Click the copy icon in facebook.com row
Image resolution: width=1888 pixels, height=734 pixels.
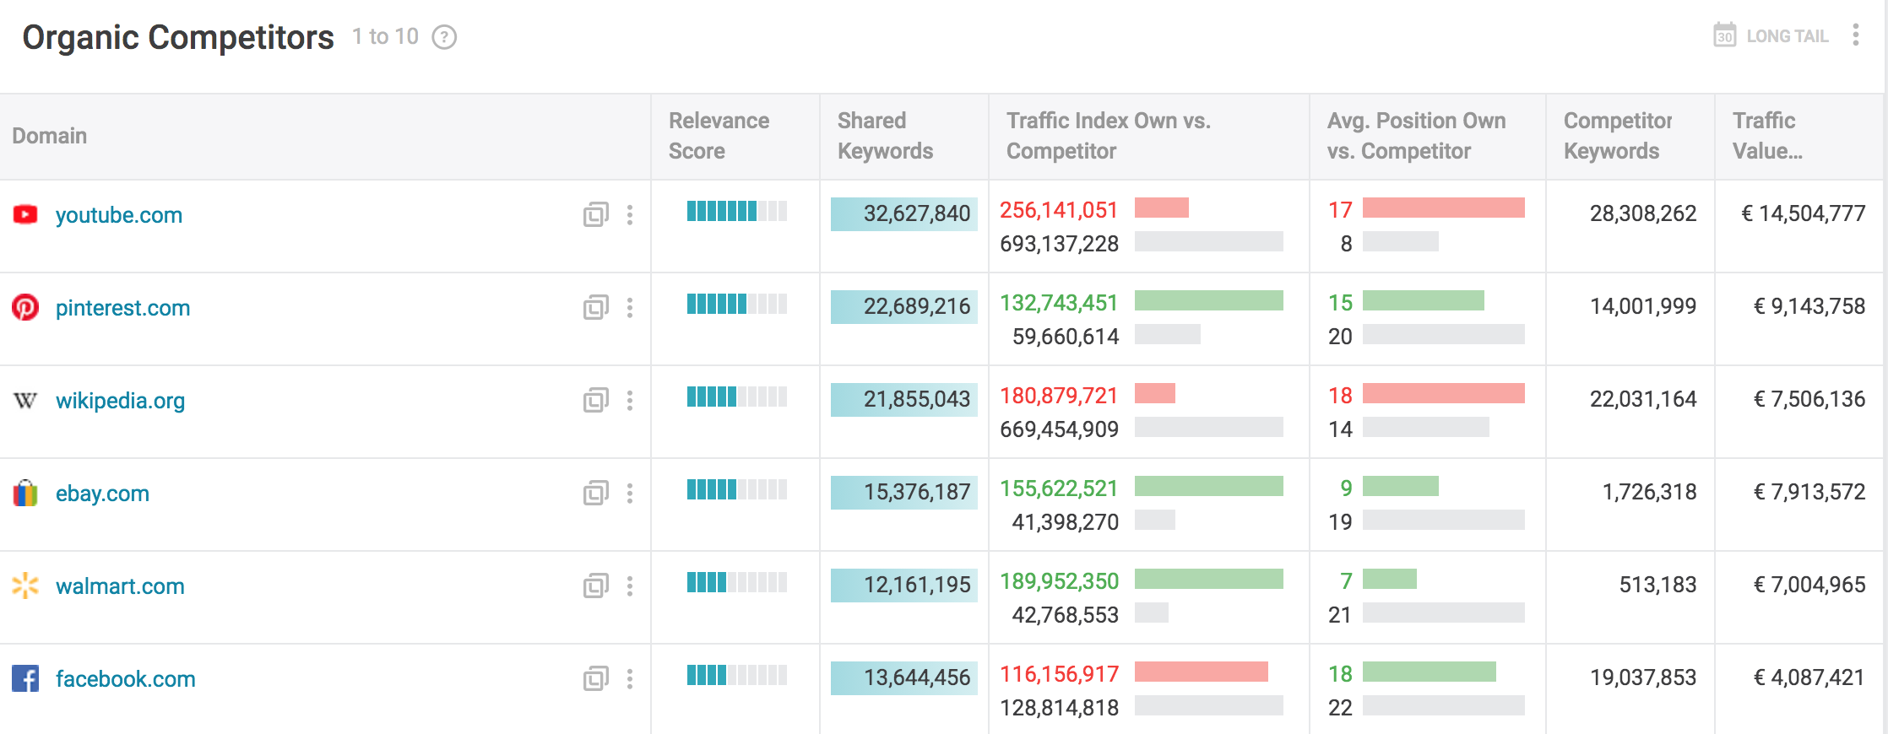point(595,678)
